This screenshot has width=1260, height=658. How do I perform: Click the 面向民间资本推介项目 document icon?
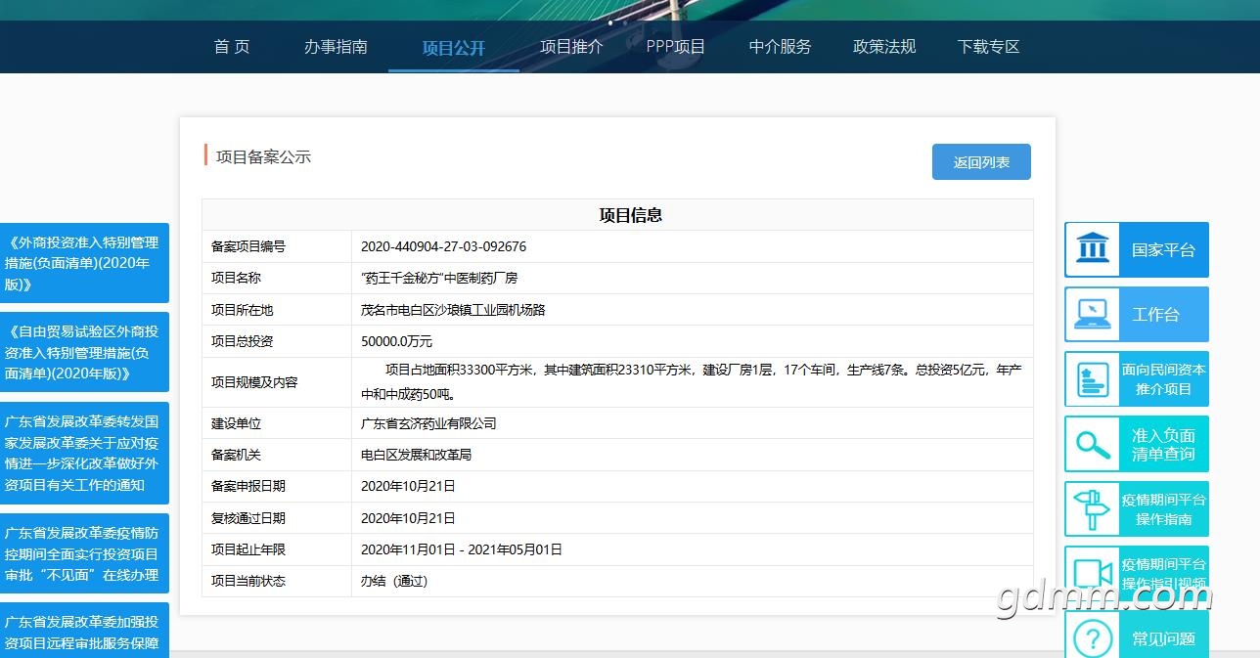coord(1092,379)
